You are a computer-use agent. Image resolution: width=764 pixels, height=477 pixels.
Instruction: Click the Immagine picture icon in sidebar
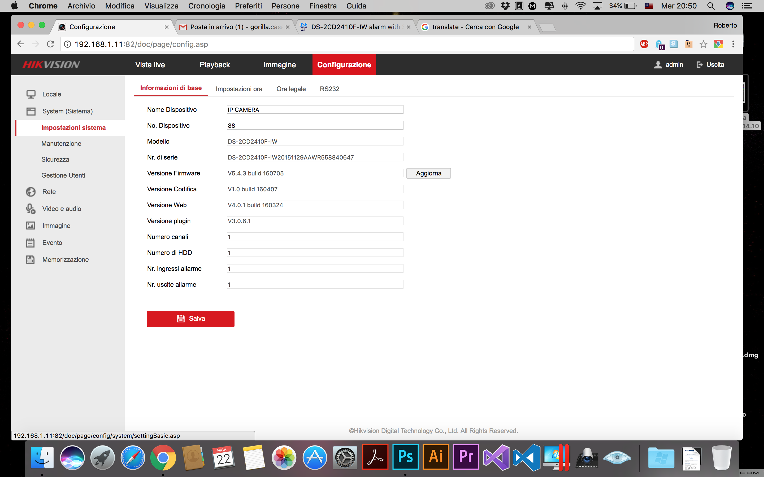pos(30,226)
